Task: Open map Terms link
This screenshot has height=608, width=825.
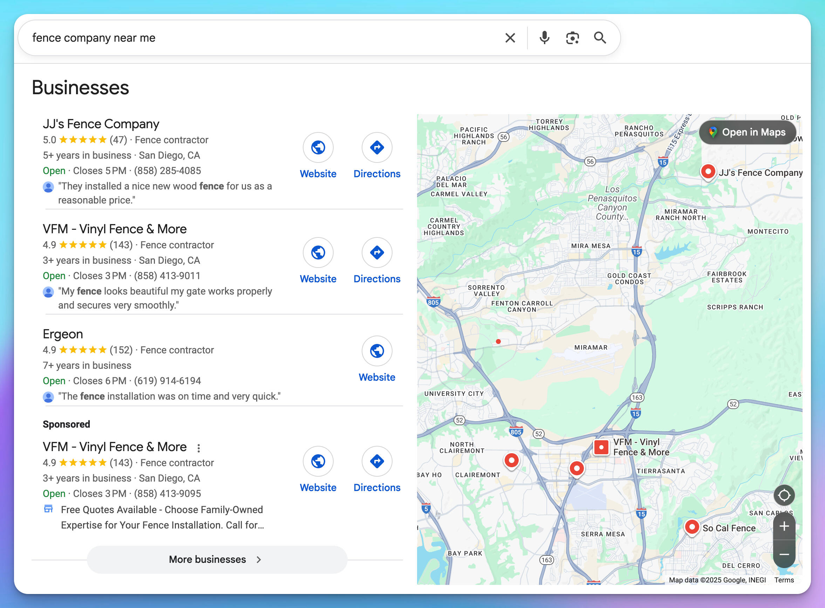Action: coord(784,580)
